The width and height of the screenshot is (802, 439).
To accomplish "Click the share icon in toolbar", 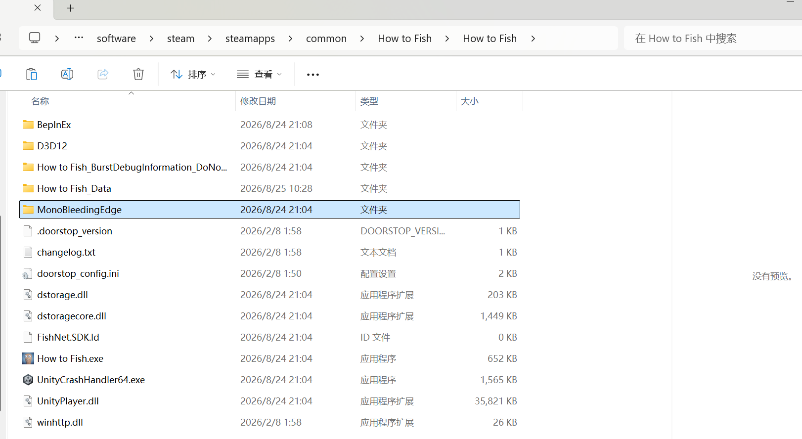I will tap(103, 74).
